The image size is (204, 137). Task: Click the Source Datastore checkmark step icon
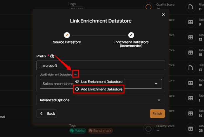pos(67,35)
